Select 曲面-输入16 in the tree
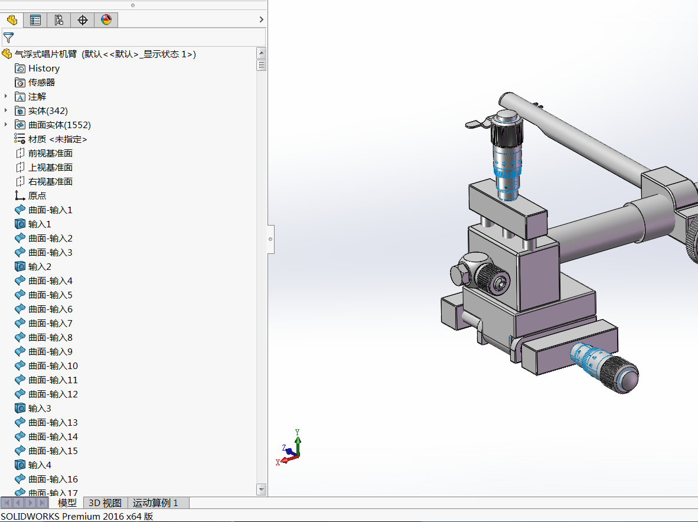 (53, 479)
